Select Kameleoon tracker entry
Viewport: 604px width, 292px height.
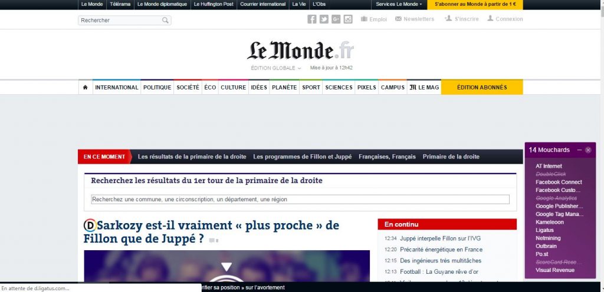tap(549, 222)
